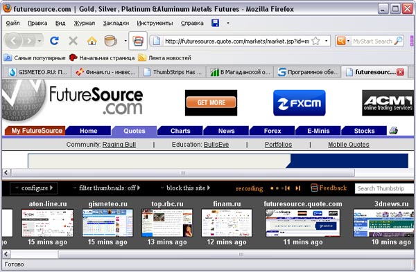416x272 pixels.
Task: Open the Charts site tab
Action: pyautogui.click(x=180, y=131)
